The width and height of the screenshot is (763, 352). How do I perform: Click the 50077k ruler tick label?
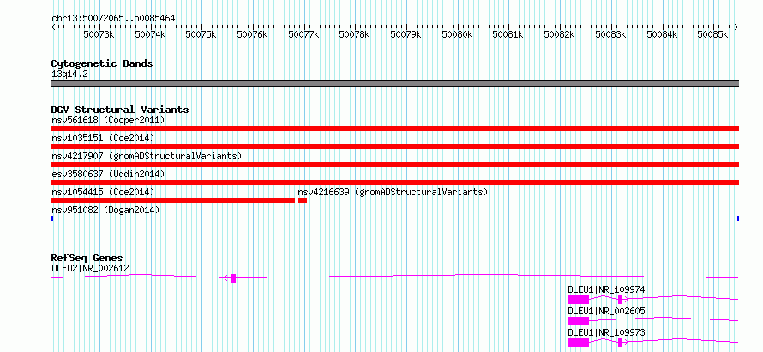tap(303, 34)
